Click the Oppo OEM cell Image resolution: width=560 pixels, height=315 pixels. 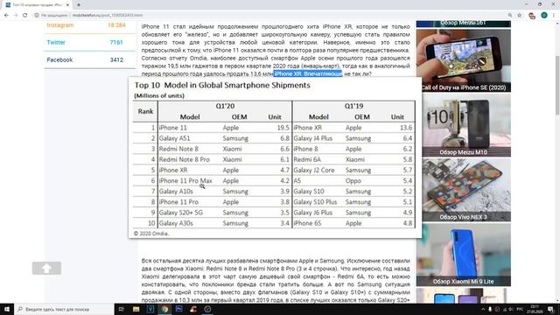(353, 181)
